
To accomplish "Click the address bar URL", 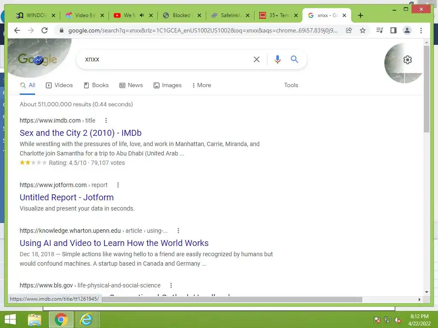I will [x=203, y=30].
